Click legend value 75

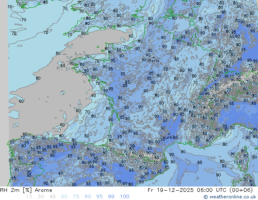[76, 197]
